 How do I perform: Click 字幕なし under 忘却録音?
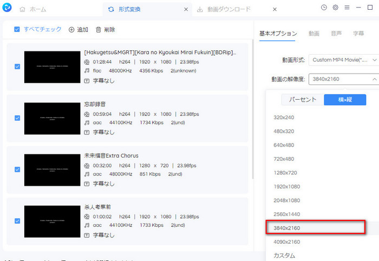[104, 132]
